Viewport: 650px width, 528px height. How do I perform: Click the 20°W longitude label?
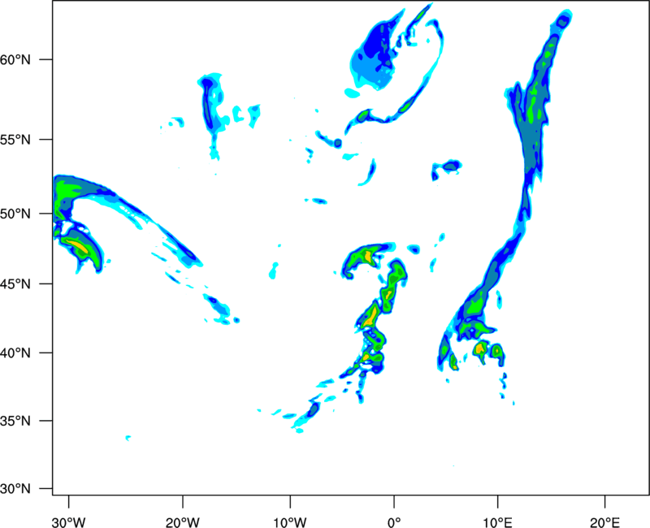182,522
